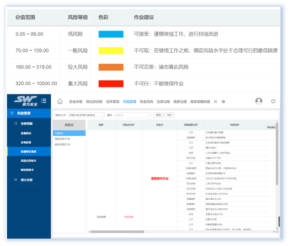Viewport: 289px width, 246px height.
Task: Open settings via the gear icon
Action: pos(224,102)
